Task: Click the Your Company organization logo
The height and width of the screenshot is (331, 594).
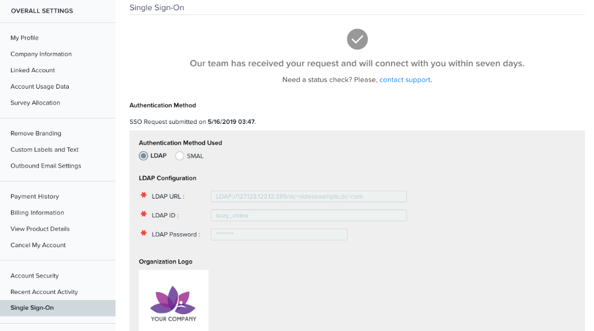Action: click(x=173, y=301)
